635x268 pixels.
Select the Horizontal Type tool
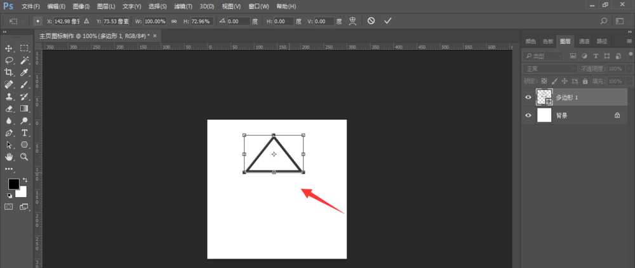click(x=25, y=133)
